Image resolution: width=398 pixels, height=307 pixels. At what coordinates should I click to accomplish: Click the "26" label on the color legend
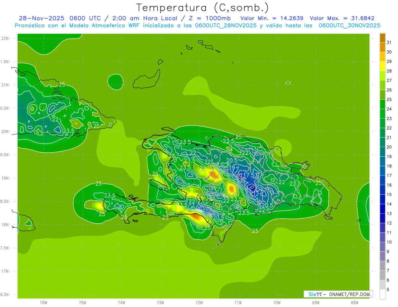(x=389, y=90)
